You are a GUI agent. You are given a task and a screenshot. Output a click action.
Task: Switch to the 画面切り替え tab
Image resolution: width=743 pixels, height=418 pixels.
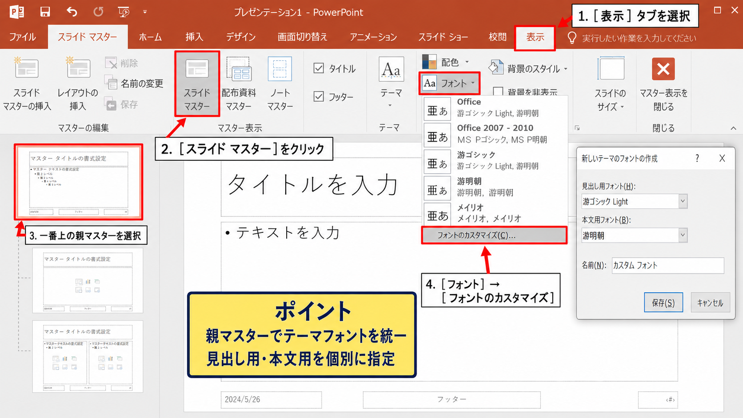pyautogui.click(x=303, y=37)
